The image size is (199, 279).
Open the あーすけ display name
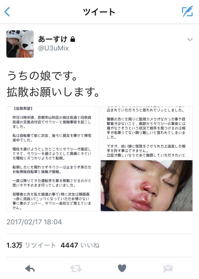[53, 39]
